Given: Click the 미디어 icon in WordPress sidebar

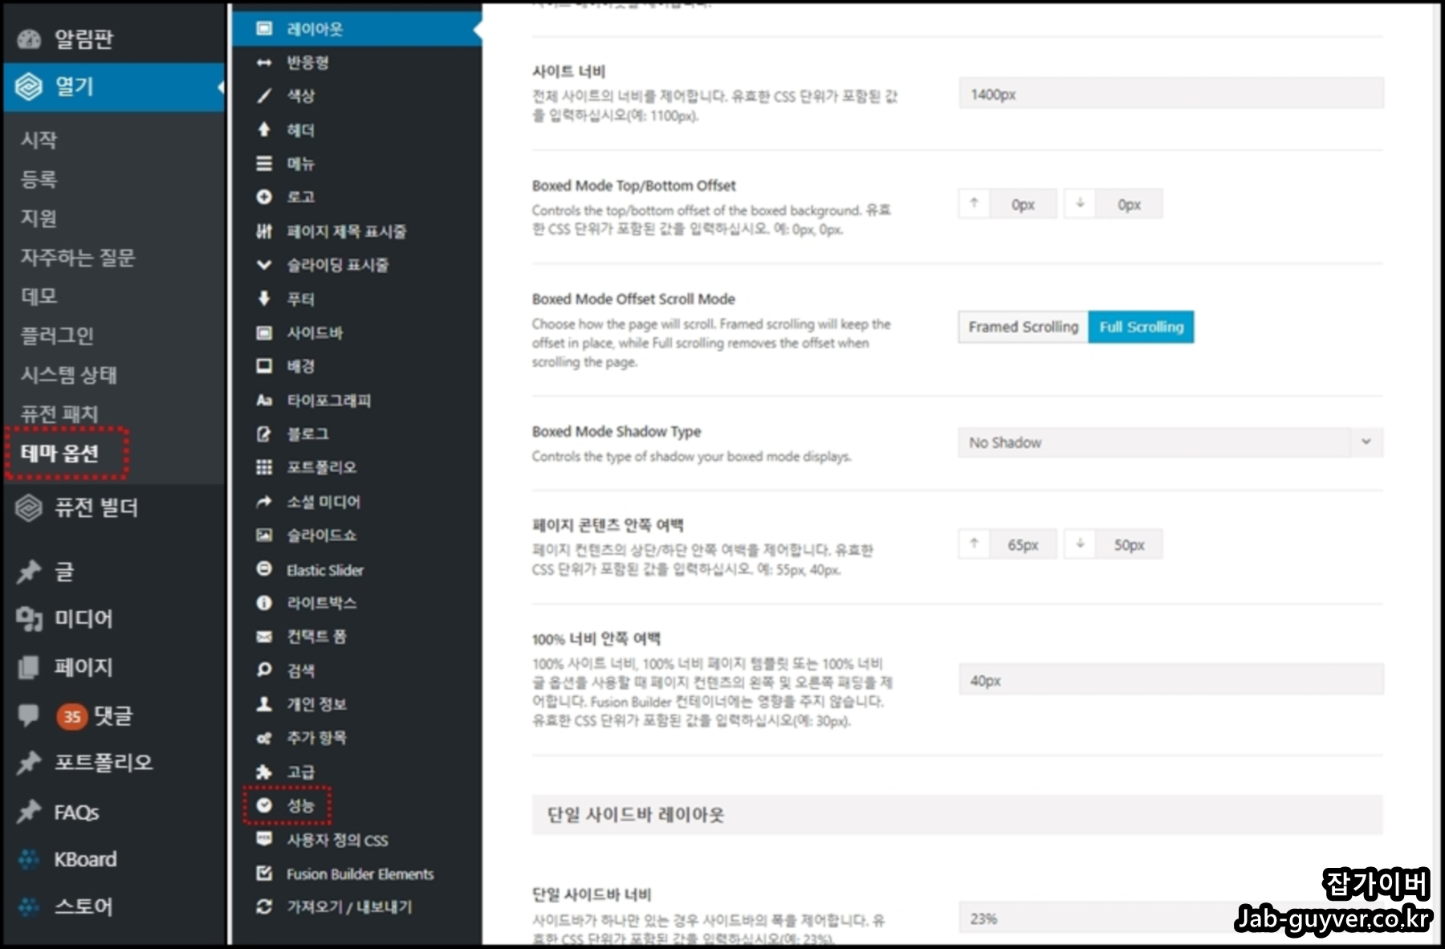Looking at the screenshot, I should (x=29, y=619).
